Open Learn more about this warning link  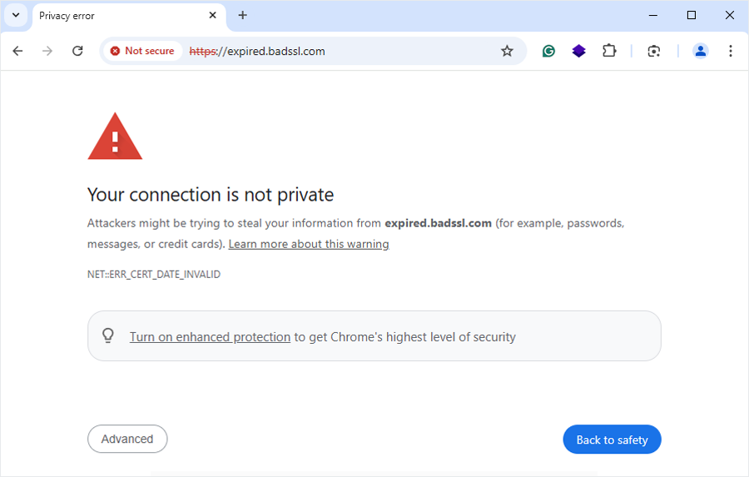point(309,244)
